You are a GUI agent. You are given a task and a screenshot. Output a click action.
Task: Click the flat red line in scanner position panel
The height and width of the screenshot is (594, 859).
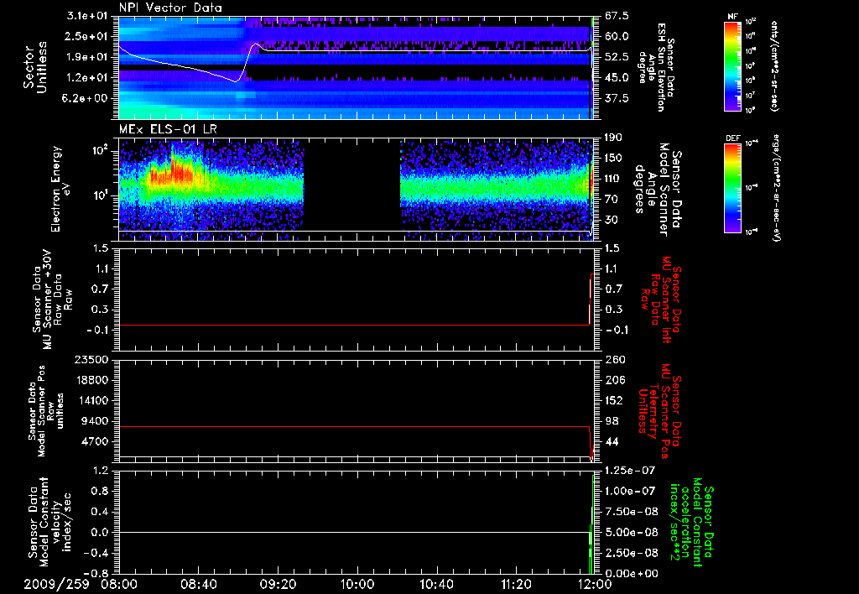tap(354, 426)
